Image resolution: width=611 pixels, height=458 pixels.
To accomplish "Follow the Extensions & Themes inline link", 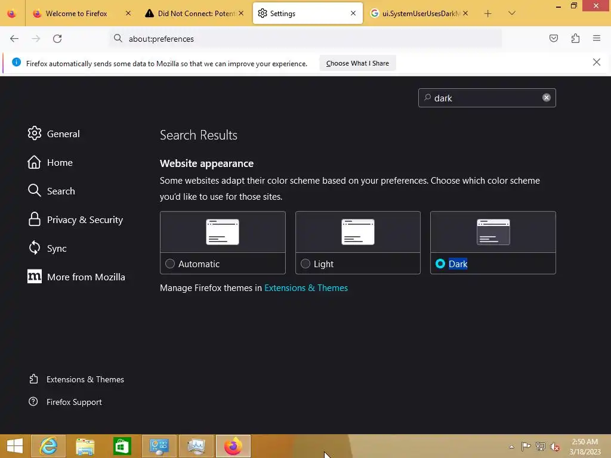I will click(x=306, y=288).
